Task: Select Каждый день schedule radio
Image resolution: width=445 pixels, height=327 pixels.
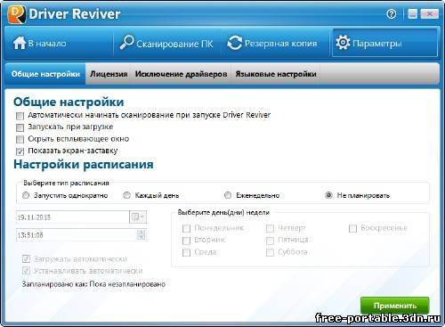Action: point(126,195)
